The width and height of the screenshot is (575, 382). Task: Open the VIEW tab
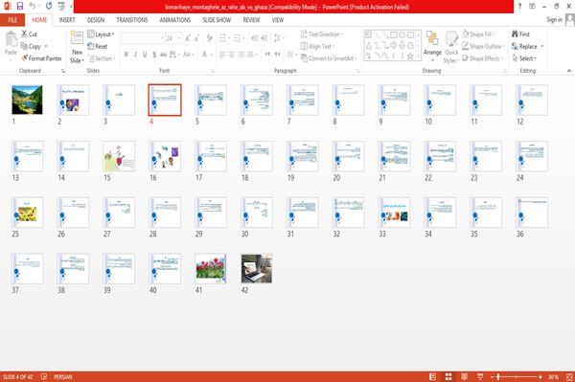[x=278, y=20]
